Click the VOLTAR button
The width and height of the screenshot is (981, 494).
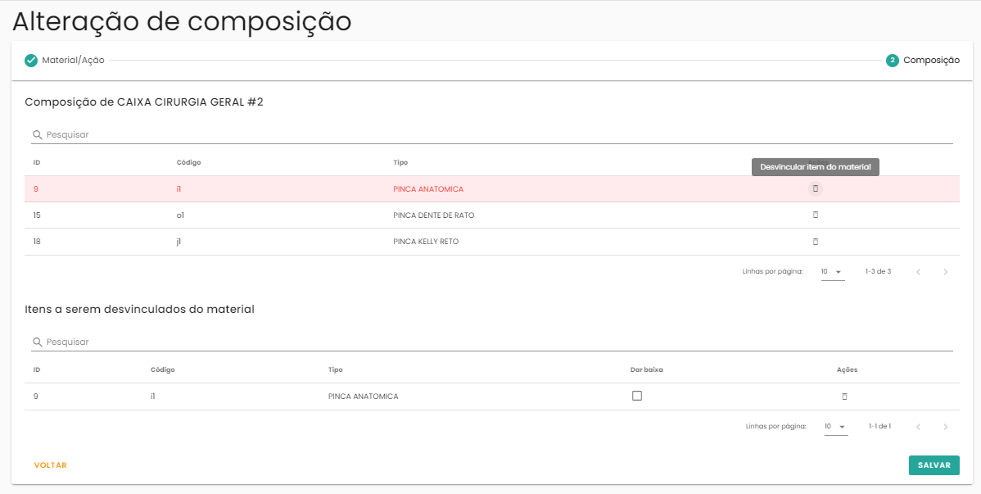(x=51, y=465)
